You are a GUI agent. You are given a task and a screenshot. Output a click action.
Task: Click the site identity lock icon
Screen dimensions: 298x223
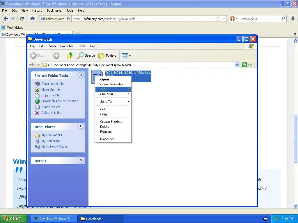68,19
